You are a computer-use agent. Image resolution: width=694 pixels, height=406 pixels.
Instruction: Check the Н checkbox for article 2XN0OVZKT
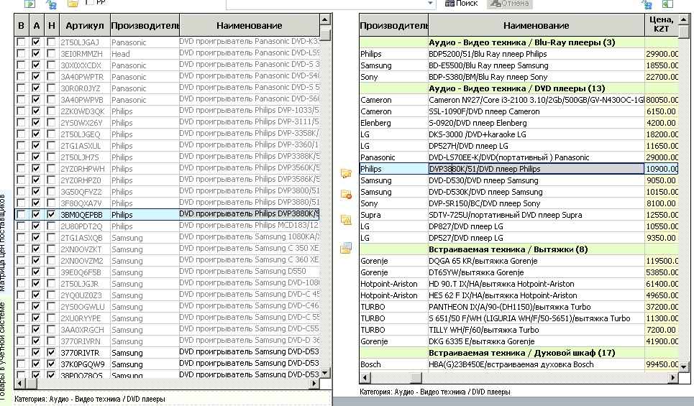[51, 249]
